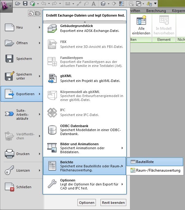185x210 pixels.
Task: Click the ODBC-Datenbank database icon
Action: point(52,130)
